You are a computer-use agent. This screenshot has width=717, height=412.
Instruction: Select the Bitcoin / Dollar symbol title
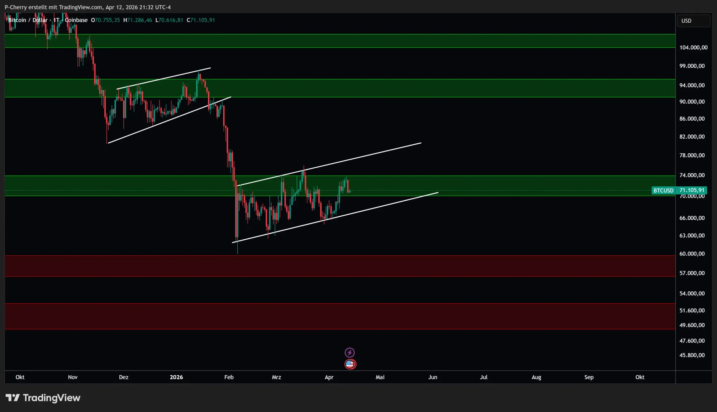tap(28, 20)
